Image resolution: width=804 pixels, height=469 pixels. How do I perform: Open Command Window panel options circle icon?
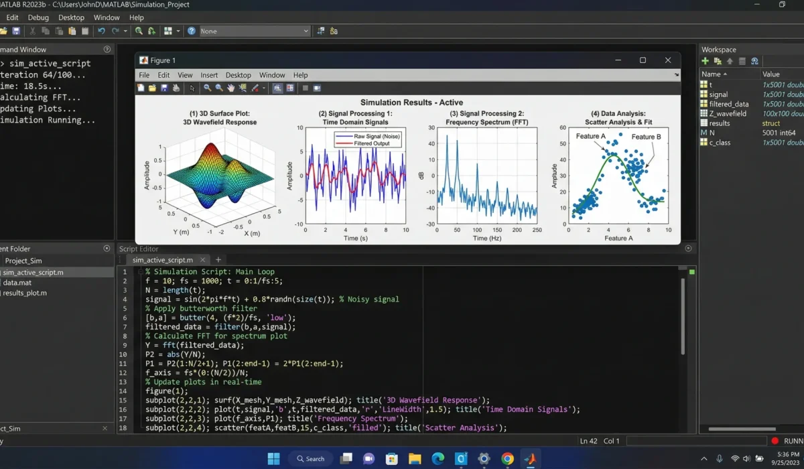click(107, 49)
